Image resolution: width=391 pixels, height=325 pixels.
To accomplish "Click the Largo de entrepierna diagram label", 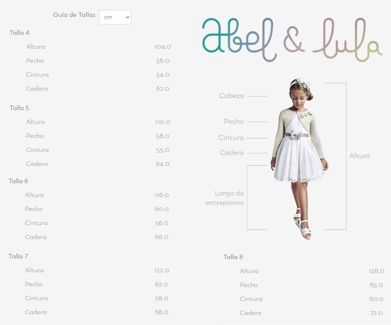I will 225,198.
